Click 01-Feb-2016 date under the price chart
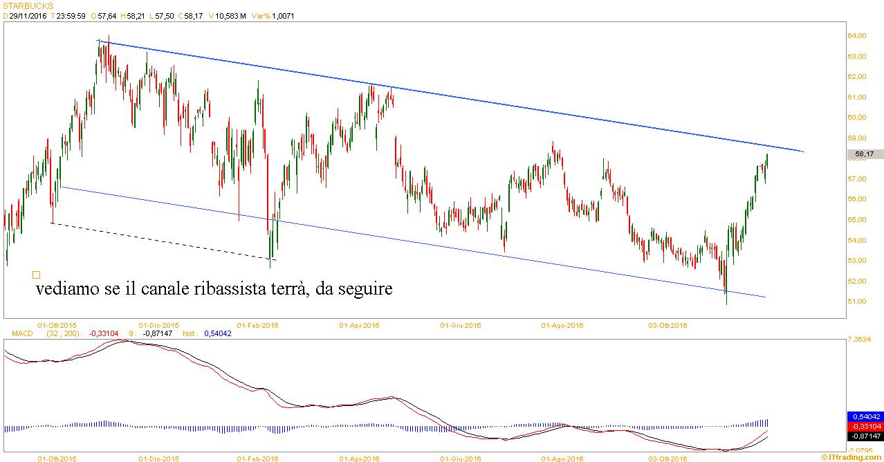This screenshot has height=462, width=884. click(x=258, y=324)
